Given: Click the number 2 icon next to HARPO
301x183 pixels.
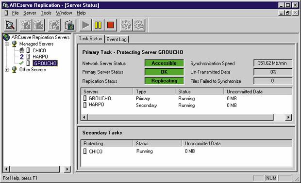Looking at the screenshot, I should 22,57.
